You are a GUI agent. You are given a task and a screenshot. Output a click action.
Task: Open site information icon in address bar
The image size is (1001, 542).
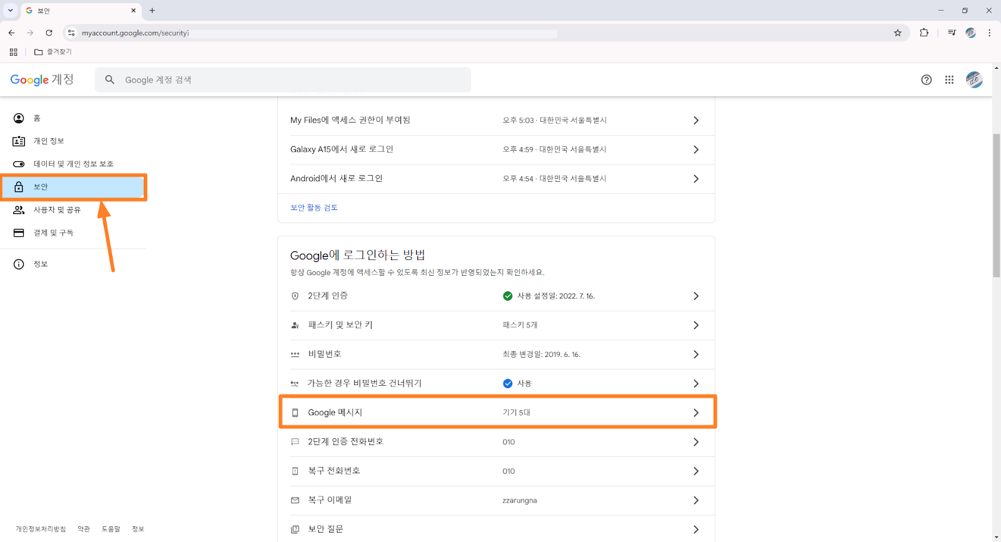click(x=71, y=33)
